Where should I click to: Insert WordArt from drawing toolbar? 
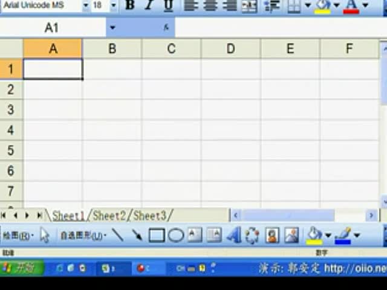233,235
